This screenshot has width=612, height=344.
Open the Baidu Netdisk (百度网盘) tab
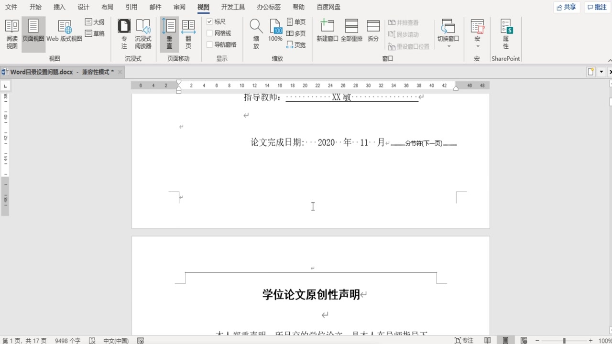[328, 7]
